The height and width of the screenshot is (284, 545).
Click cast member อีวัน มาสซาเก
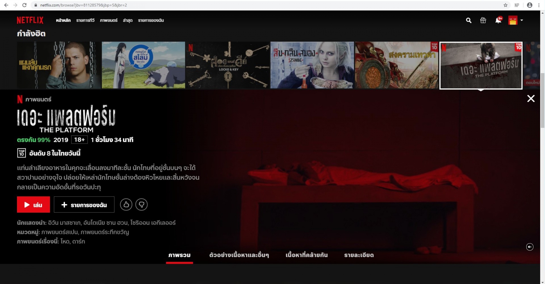[64, 223]
